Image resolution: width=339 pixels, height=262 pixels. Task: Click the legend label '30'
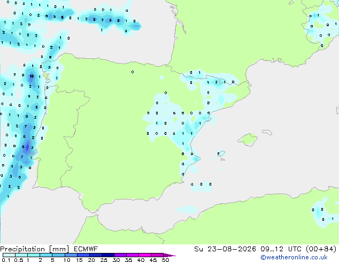click(116, 260)
